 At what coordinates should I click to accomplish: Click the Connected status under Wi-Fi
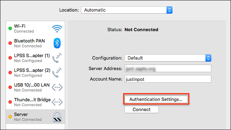[x=24, y=31]
